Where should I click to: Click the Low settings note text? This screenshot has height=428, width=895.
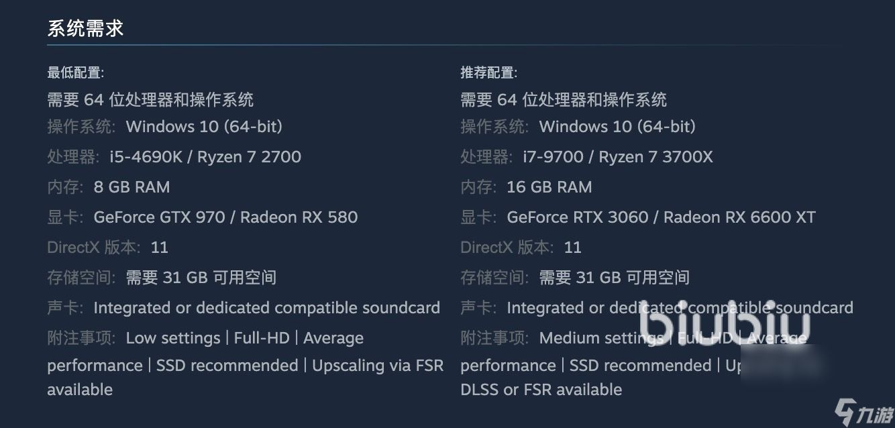point(173,338)
